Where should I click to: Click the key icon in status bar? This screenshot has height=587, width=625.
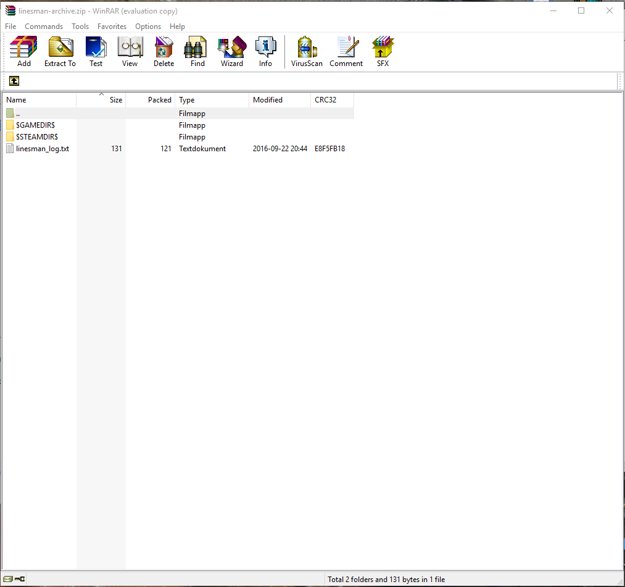[20, 578]
